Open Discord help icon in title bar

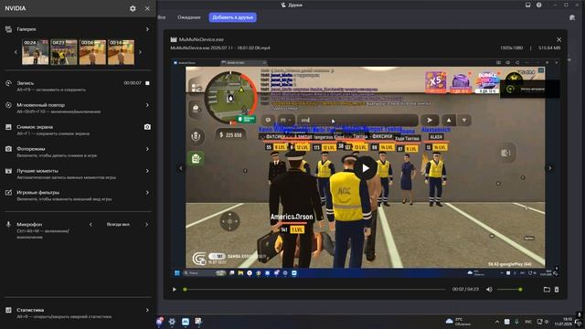538,5
